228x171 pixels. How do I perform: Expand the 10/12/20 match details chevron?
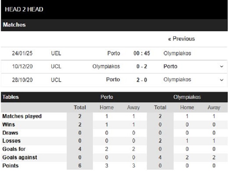221,67
